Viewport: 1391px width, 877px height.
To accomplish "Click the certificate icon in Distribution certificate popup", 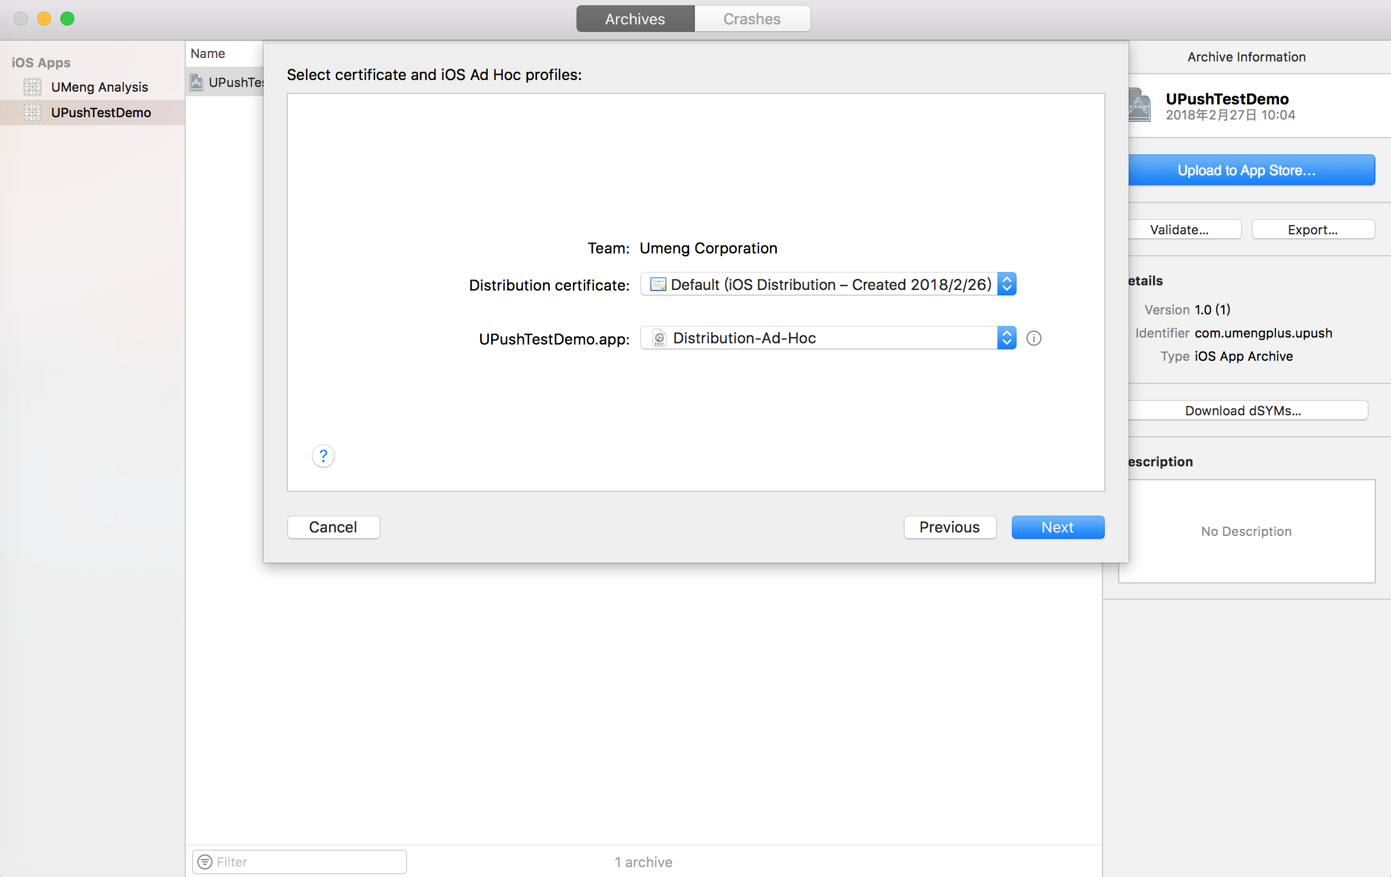I will (x=658, y=284).
